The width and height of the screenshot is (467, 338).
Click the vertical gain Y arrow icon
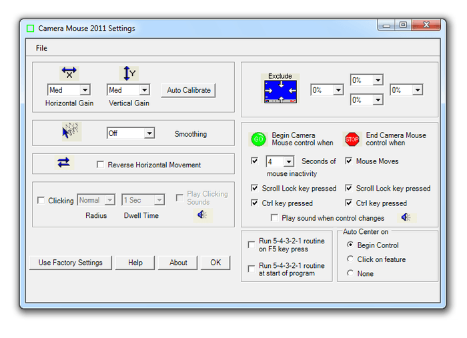(x=129, y=73)
